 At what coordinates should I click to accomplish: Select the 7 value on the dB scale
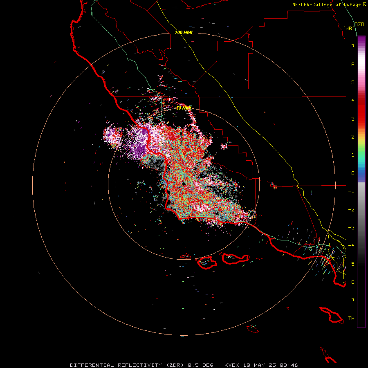click(353, 46)
